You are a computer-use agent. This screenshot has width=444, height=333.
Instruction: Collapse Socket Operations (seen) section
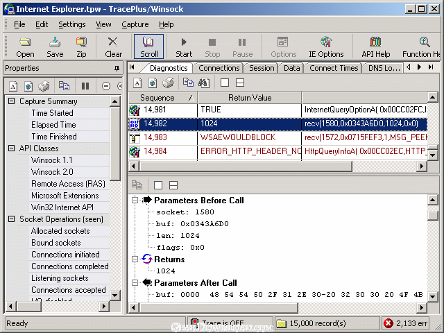pos(11,219)
